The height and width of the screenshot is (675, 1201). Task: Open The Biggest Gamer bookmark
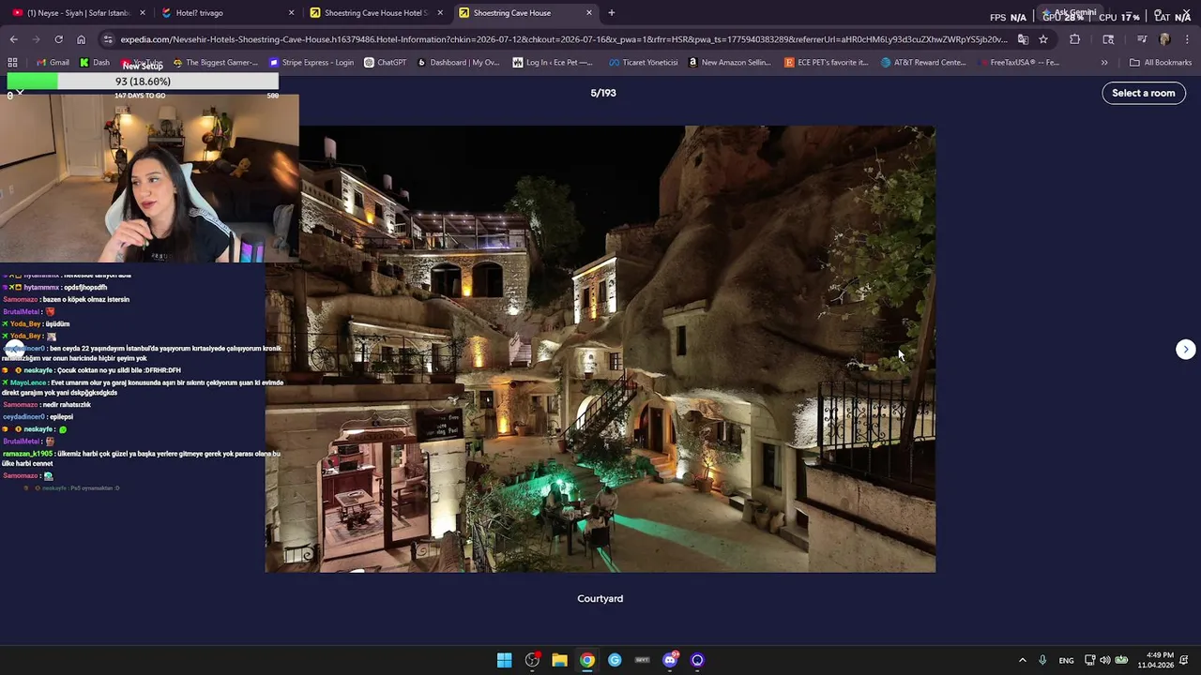click(216, 63)
